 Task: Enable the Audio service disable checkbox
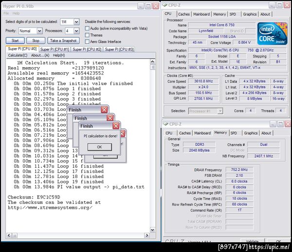[87, 28]
